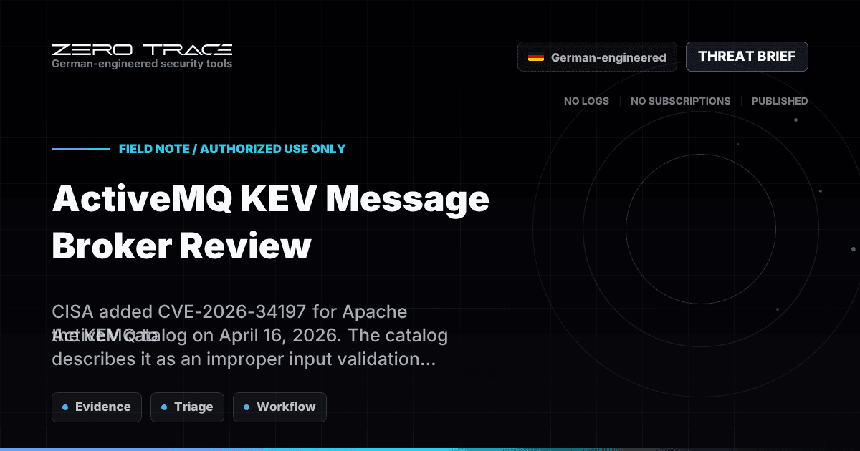Image resolution: width=860 pixels, height=451 pixels.
Task: Click the German-engineered badge
Action: coord(597,57)
